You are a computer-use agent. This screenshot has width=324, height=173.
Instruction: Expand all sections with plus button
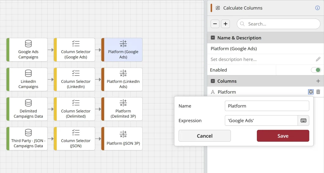pos(225,24)
